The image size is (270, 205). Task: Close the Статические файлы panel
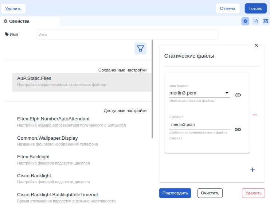[x=256, y=45]
